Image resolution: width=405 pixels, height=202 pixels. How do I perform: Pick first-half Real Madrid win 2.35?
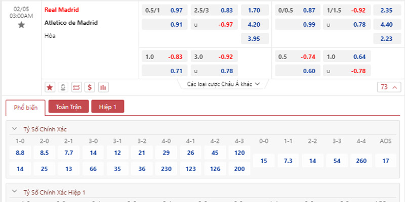tap(387, 10)
